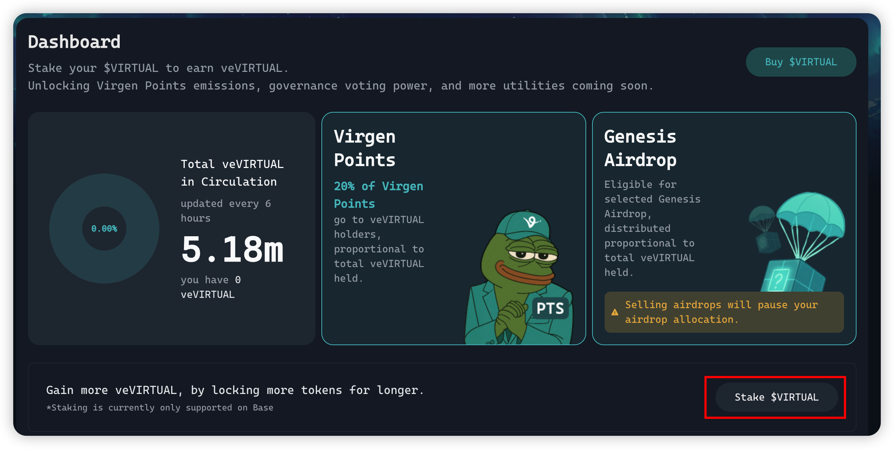
Task: Click 'Total veVIRTUAL in Circulation' label
Action: (x=232, y=173)
